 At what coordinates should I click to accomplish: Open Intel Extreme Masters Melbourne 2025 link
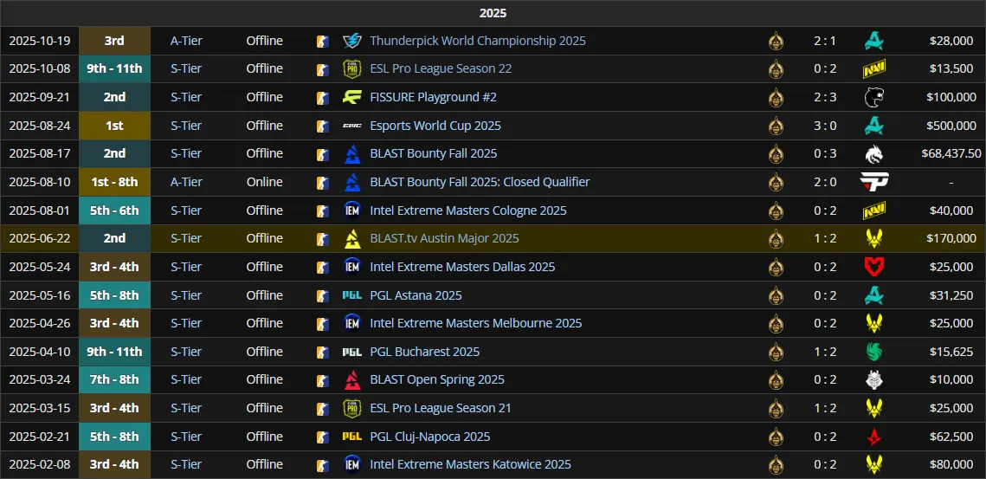[x=476, y=324]
